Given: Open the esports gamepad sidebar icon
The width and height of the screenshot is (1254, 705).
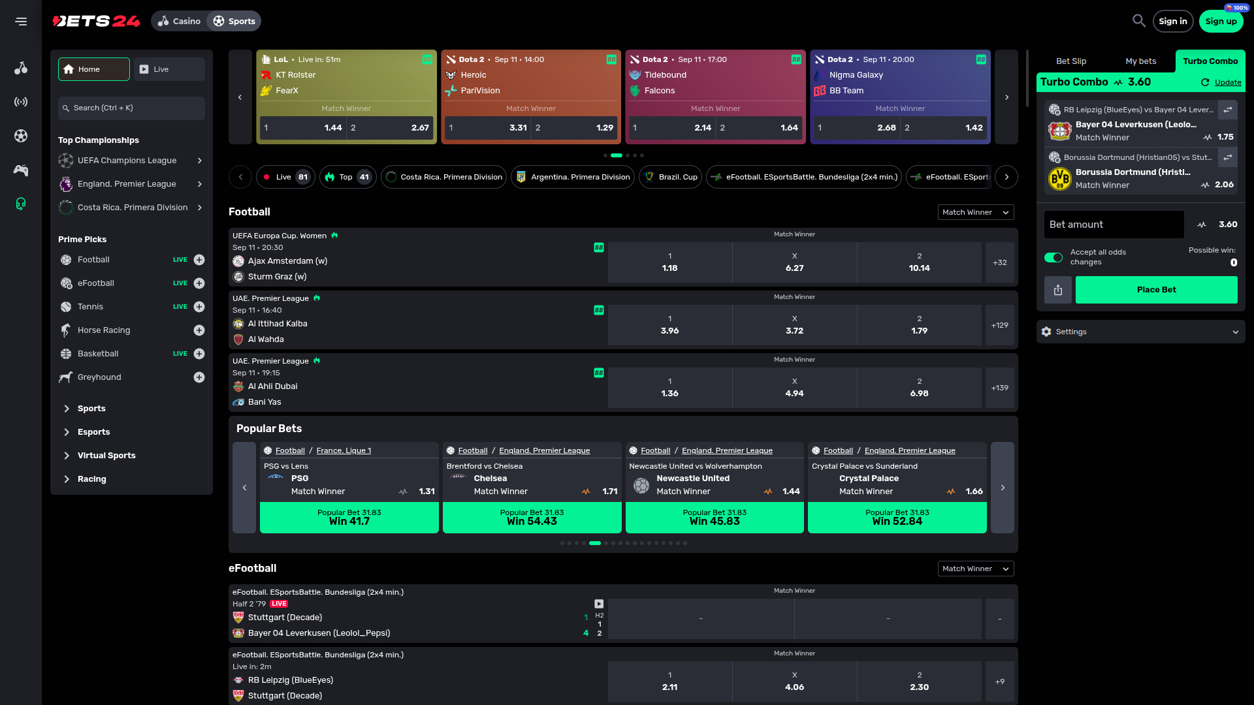Looking at the screenshot, I should pos(21,170).
